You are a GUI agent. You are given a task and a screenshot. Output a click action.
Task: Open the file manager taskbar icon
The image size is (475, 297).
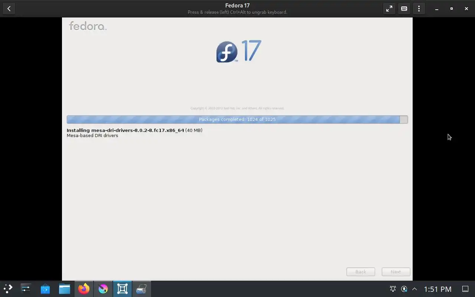(x=65, y=289)
